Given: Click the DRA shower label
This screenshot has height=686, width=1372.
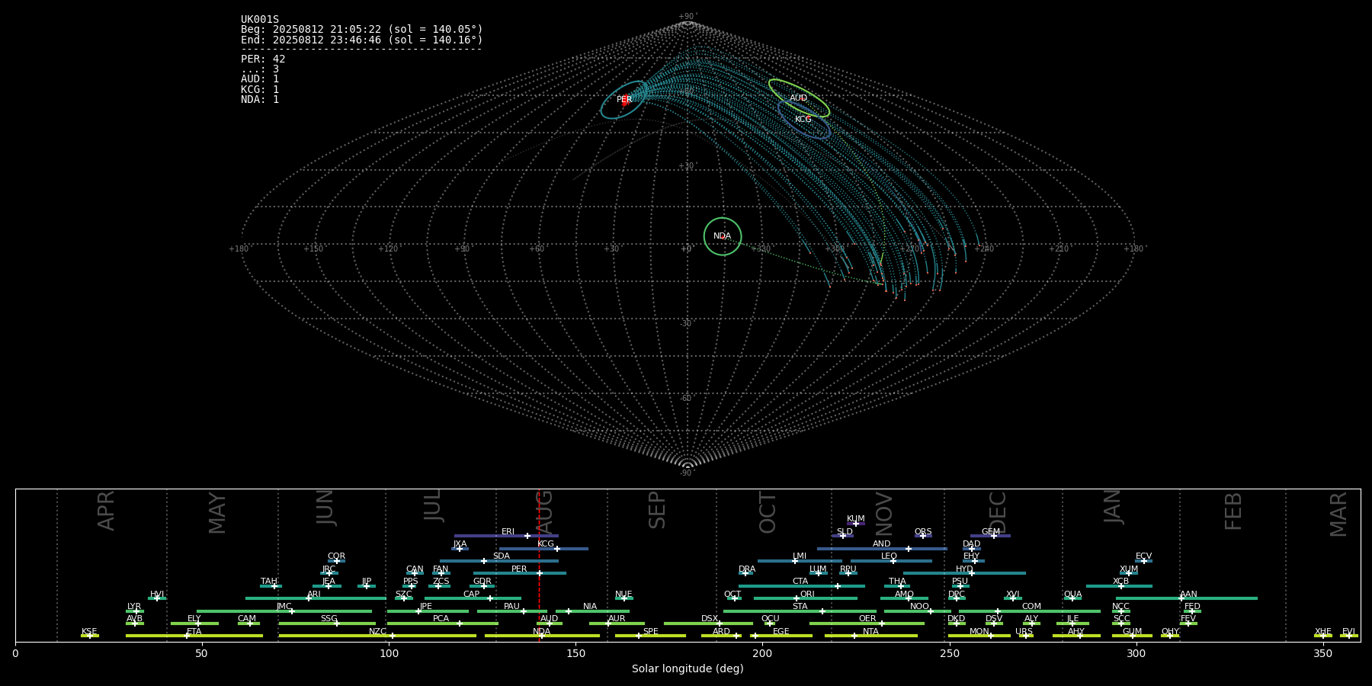Looking at the screenshot, I should pos(748,569).
